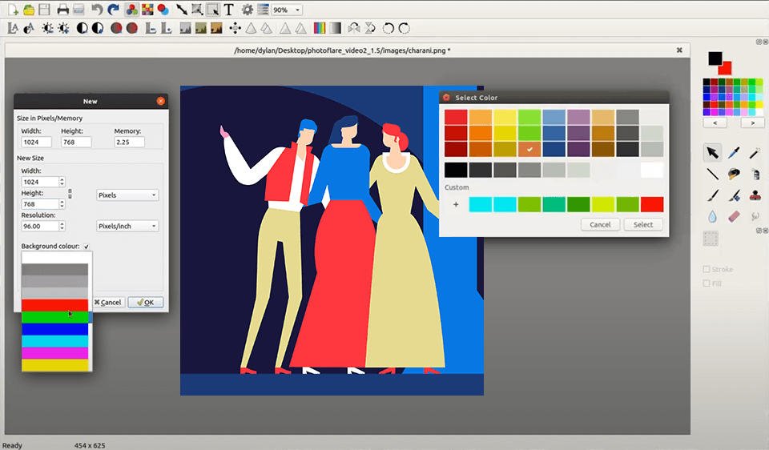The image size is (769, 450).
Task: Expand the Pixels/inch resolution dropdown
Action: click(127, 227)
